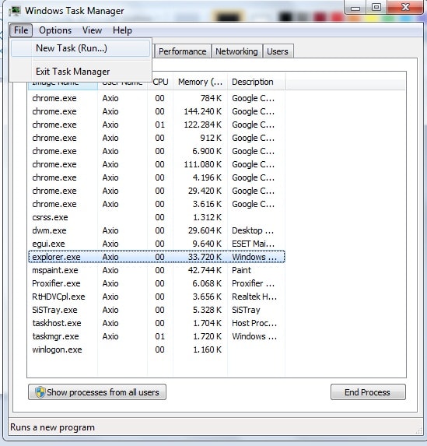
Task: Sort by the Description column header
Action: (x=256, y=82)
